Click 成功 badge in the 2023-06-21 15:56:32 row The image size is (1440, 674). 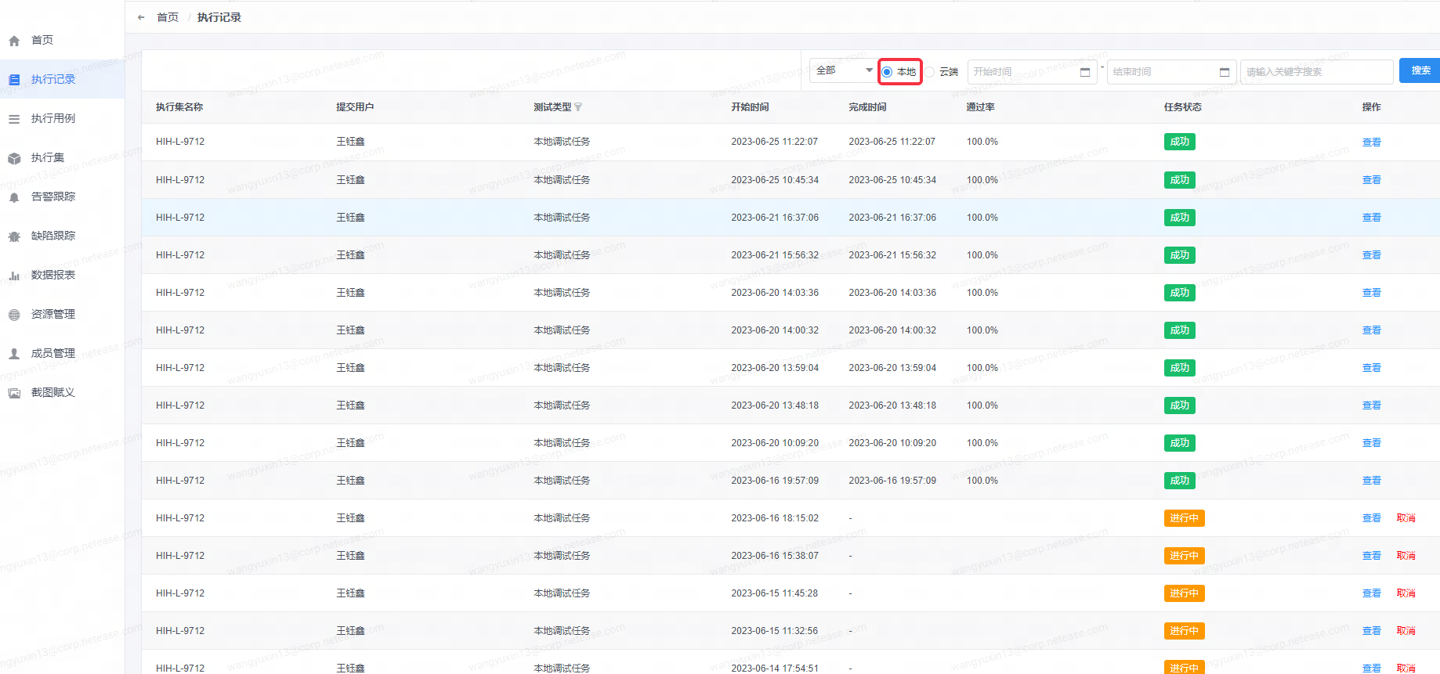coord(1179,255)
